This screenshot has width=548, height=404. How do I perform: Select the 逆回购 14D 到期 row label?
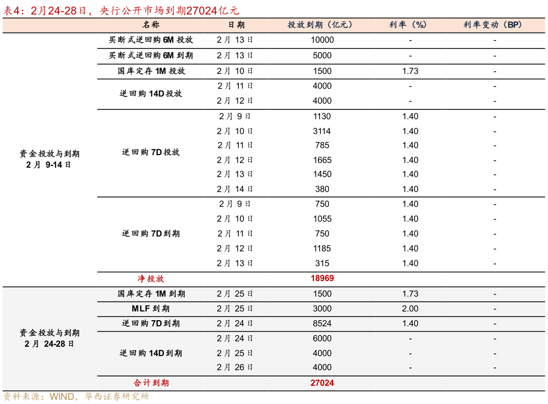(151, 353)
